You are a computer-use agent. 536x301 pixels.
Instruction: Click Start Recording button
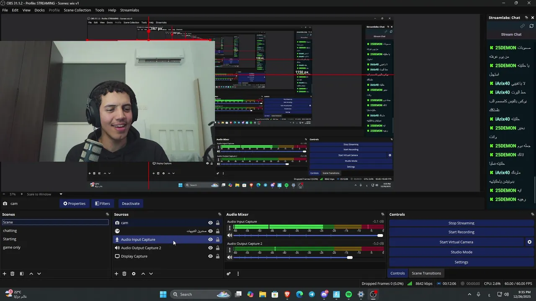coord(461,232)
